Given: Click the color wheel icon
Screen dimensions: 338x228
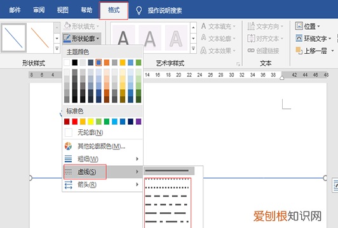Looking at the screenshot, I should coord(69,146).
